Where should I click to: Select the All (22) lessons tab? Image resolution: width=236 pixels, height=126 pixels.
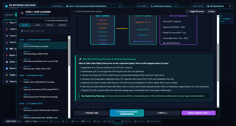pos(25,25)
